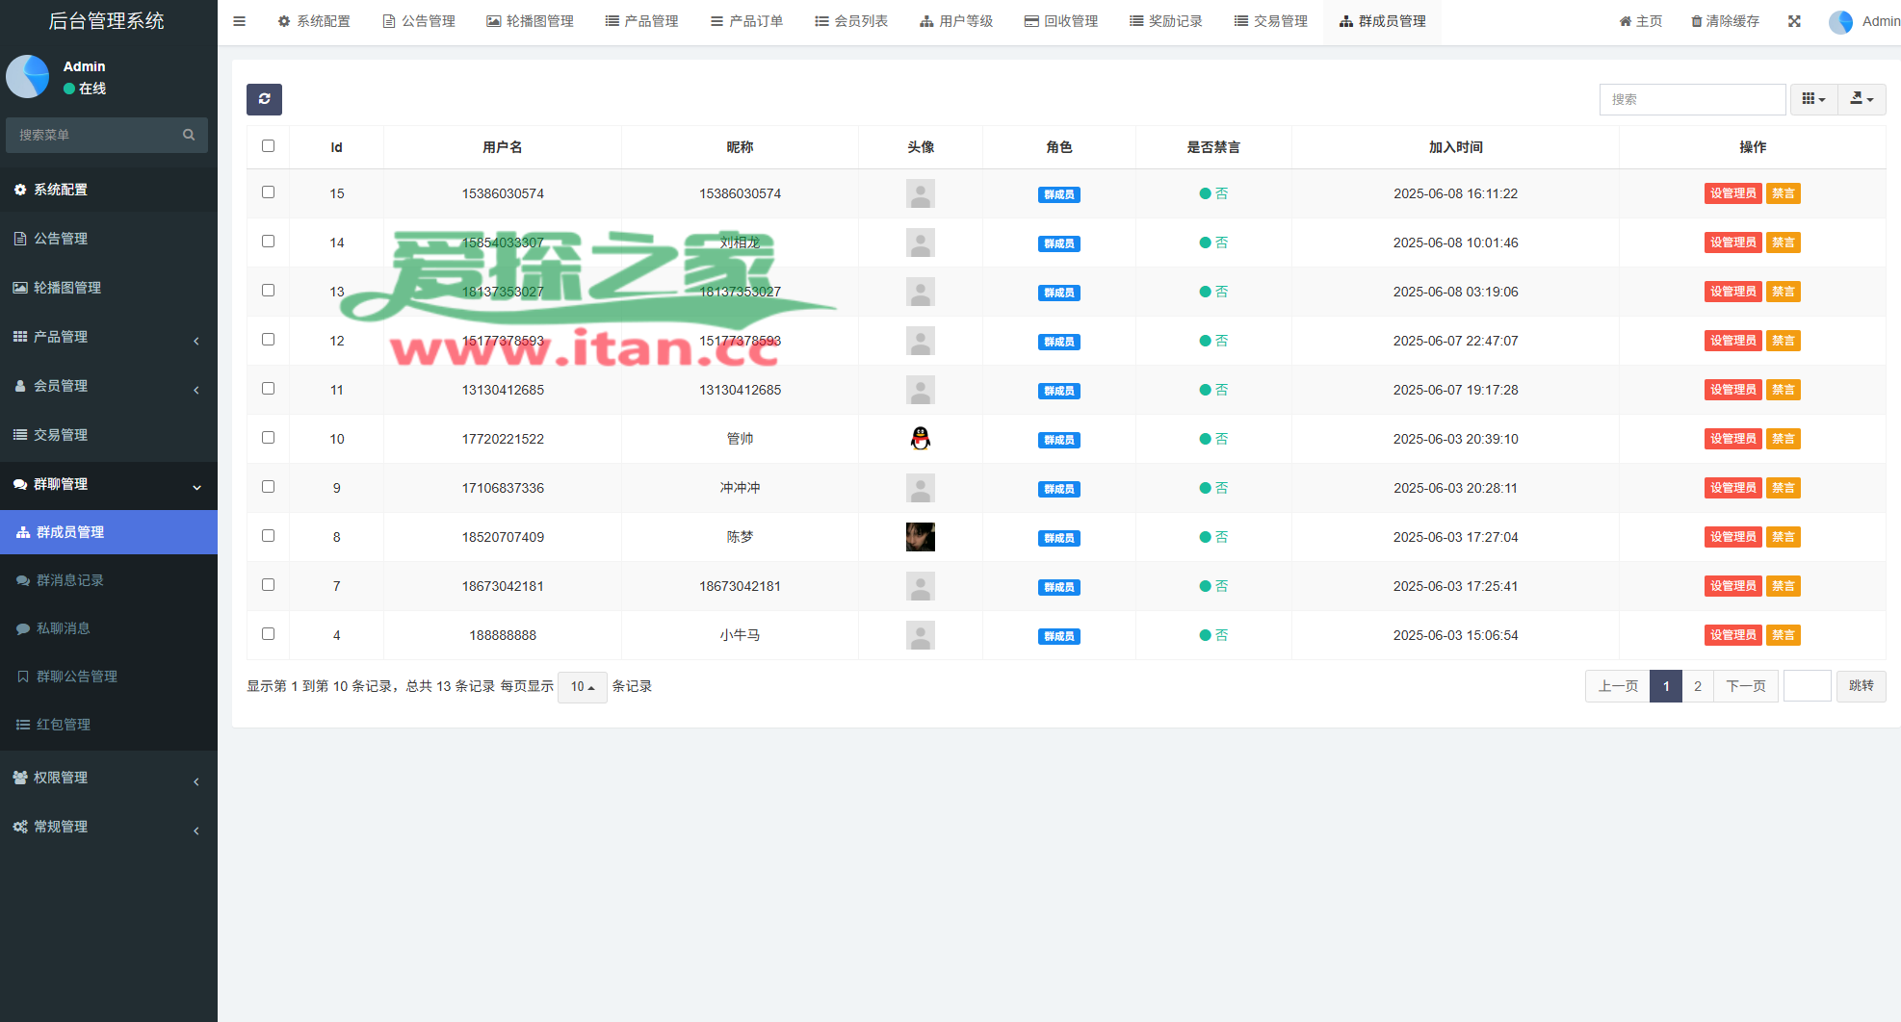
Task: Open the column visibility dropdown
Action: pyautogui.click(x=1813, y=99)
